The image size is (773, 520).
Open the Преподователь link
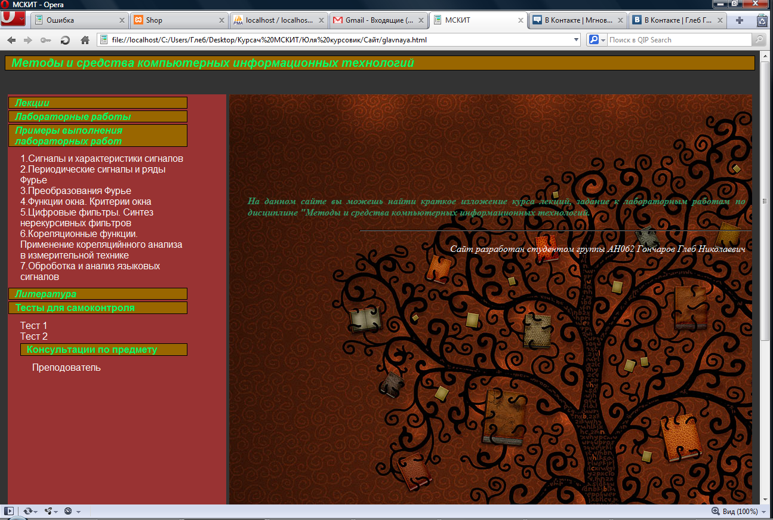67,368
